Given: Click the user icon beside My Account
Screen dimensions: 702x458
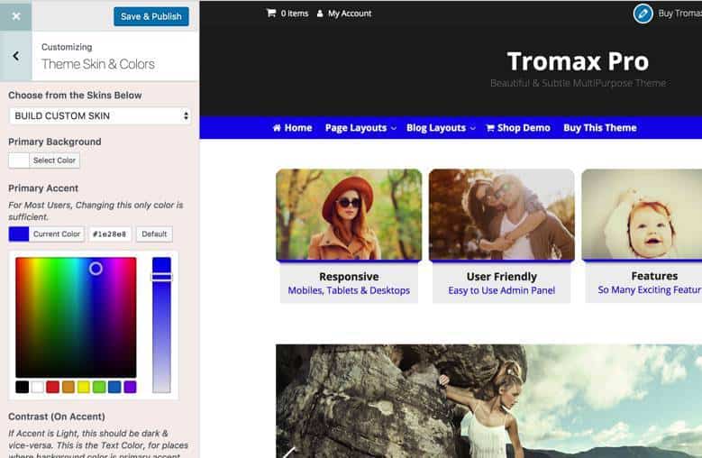Looking at the screenshot, I should coord(320,14).
